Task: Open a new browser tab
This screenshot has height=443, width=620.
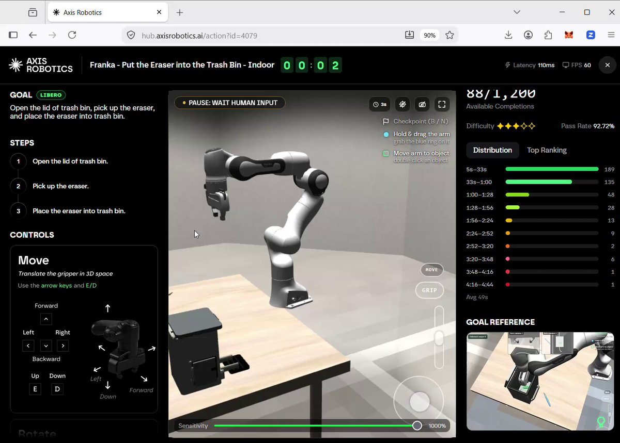Action: click(179, 12)
